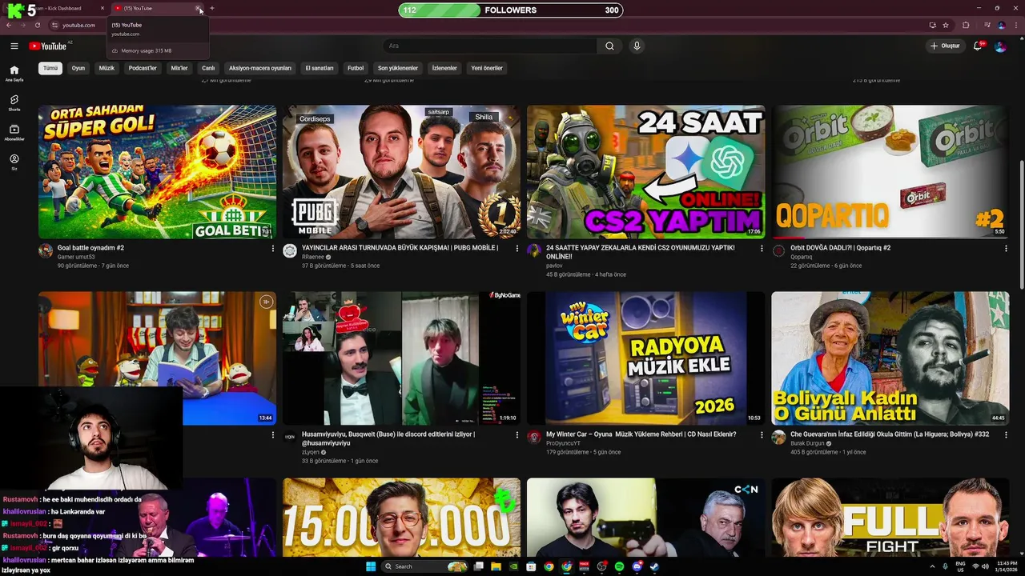Open File Explorer from taskbar
The image size is (1025, 576).
496,566
